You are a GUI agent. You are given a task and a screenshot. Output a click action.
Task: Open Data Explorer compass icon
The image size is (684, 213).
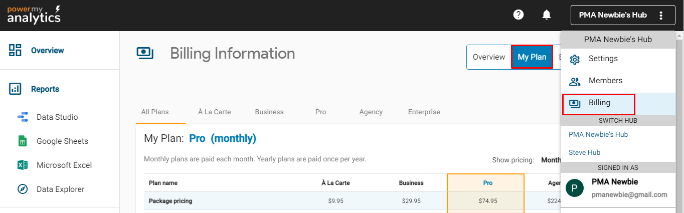tap(23, 189)
